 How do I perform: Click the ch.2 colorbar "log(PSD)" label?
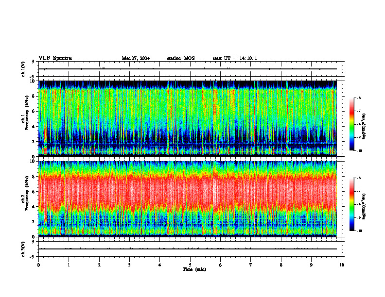click(x=364, y=206)
